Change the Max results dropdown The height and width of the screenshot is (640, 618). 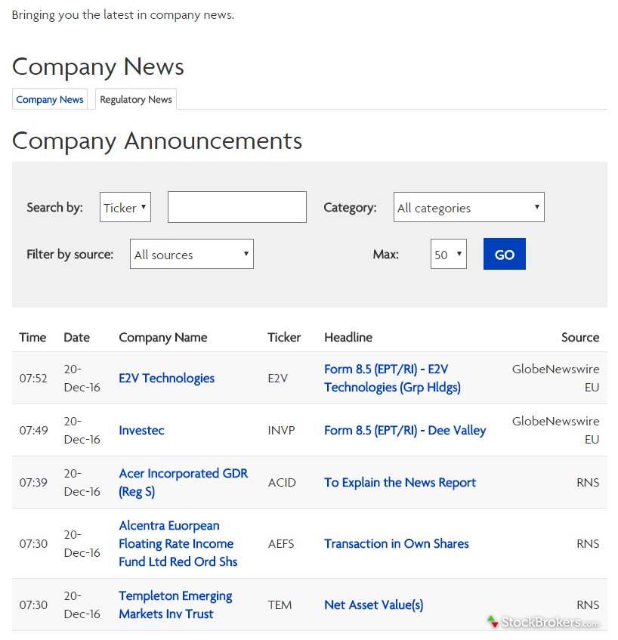448,255
